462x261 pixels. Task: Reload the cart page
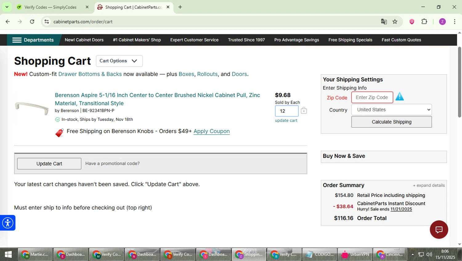coord(32,22)
